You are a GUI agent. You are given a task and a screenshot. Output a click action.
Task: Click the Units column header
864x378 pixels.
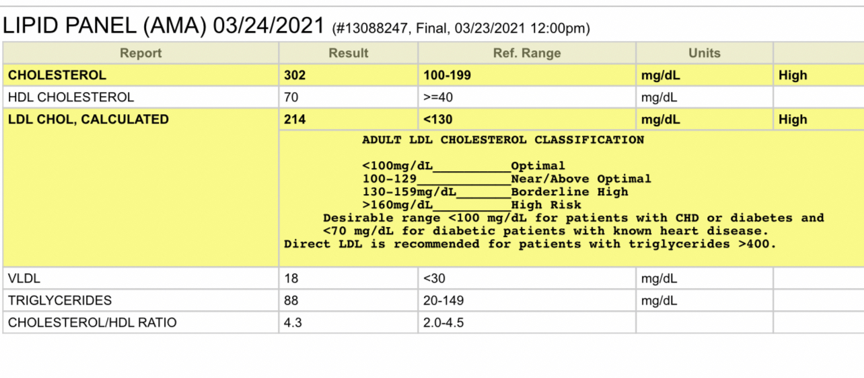[x=704, y=53]
